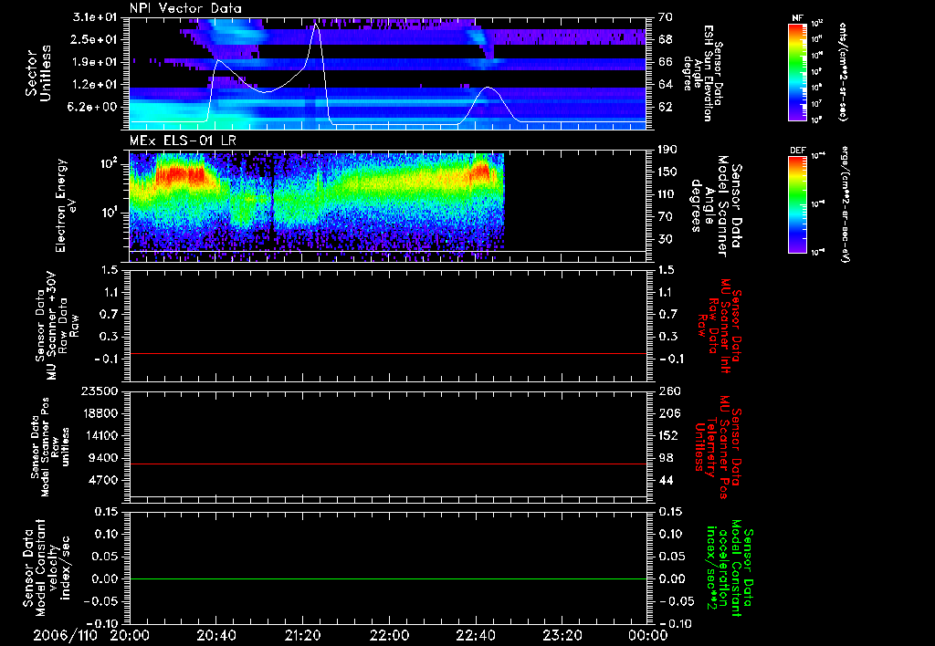Viewport: 935px width, 646px height.
Task: Click the red line in MU Scanner +30V plot
Action: (x=388, y=353)
